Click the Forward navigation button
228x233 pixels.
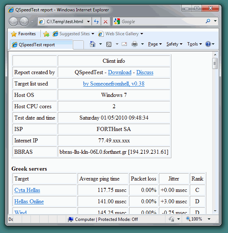tap(24, 22)
